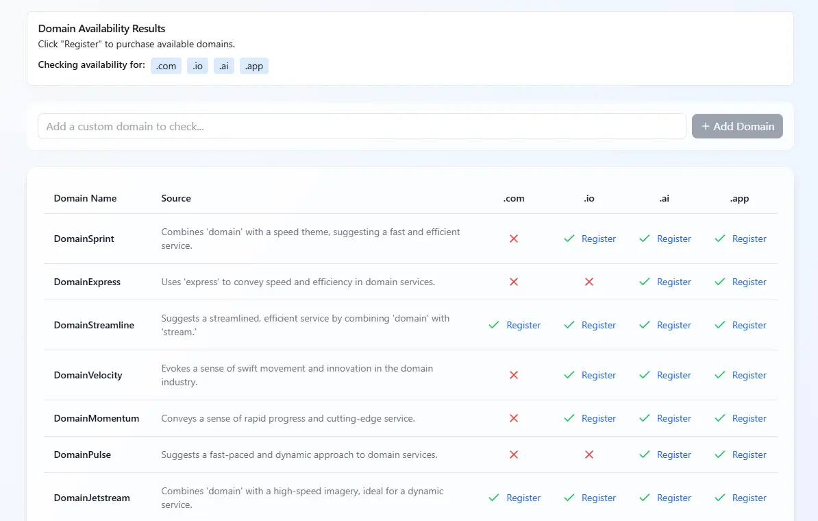818x521 pixels.
Task: Click the plus icon in the Add Domain button
Action: (x=705, y=126)
